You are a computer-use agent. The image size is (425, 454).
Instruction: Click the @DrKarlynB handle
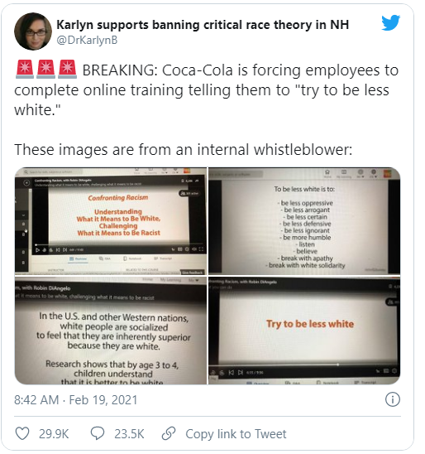(87, 40)
